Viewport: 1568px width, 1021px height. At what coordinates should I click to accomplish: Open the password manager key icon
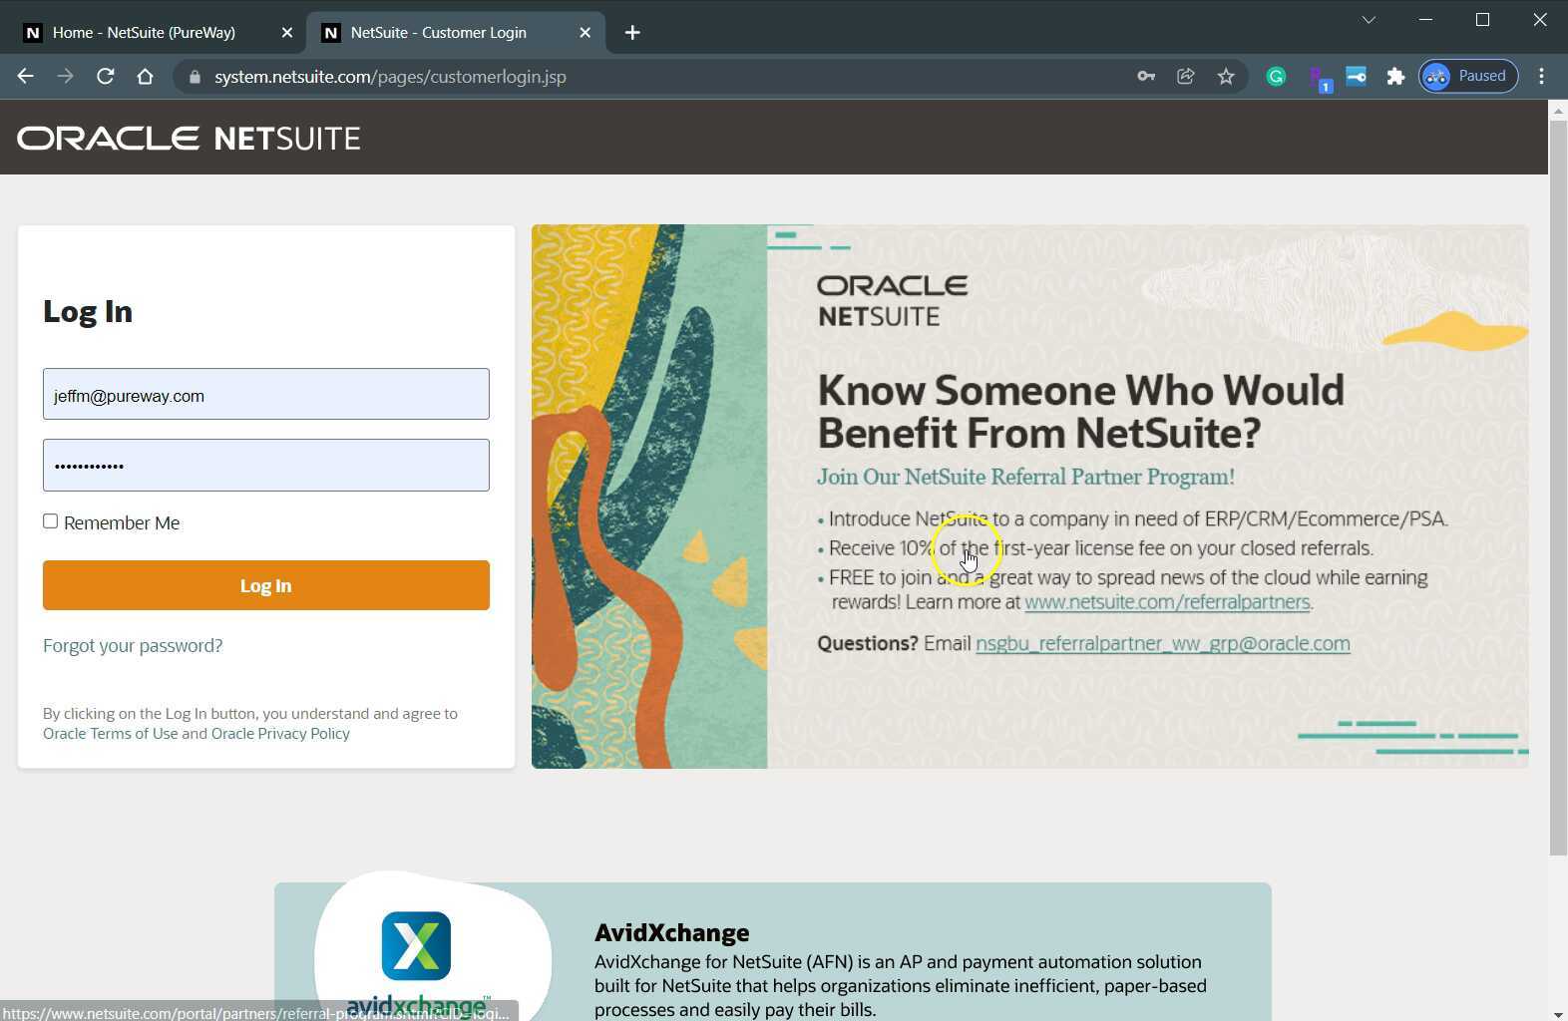1146,76
